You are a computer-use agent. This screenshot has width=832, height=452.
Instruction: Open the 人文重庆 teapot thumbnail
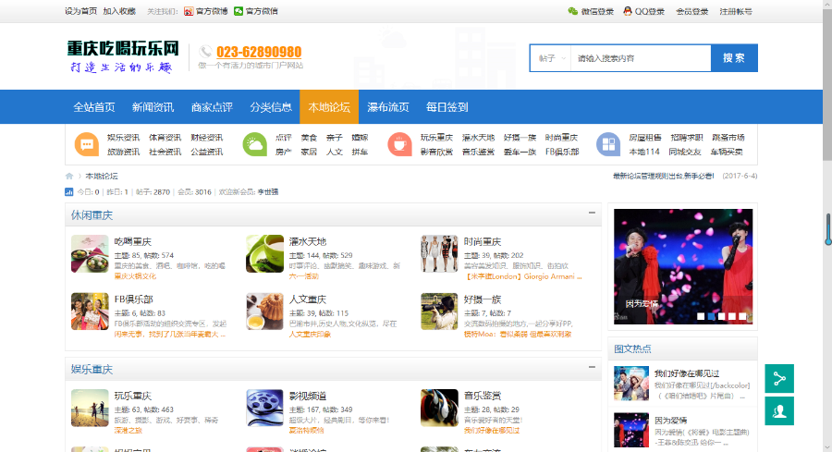264,312
